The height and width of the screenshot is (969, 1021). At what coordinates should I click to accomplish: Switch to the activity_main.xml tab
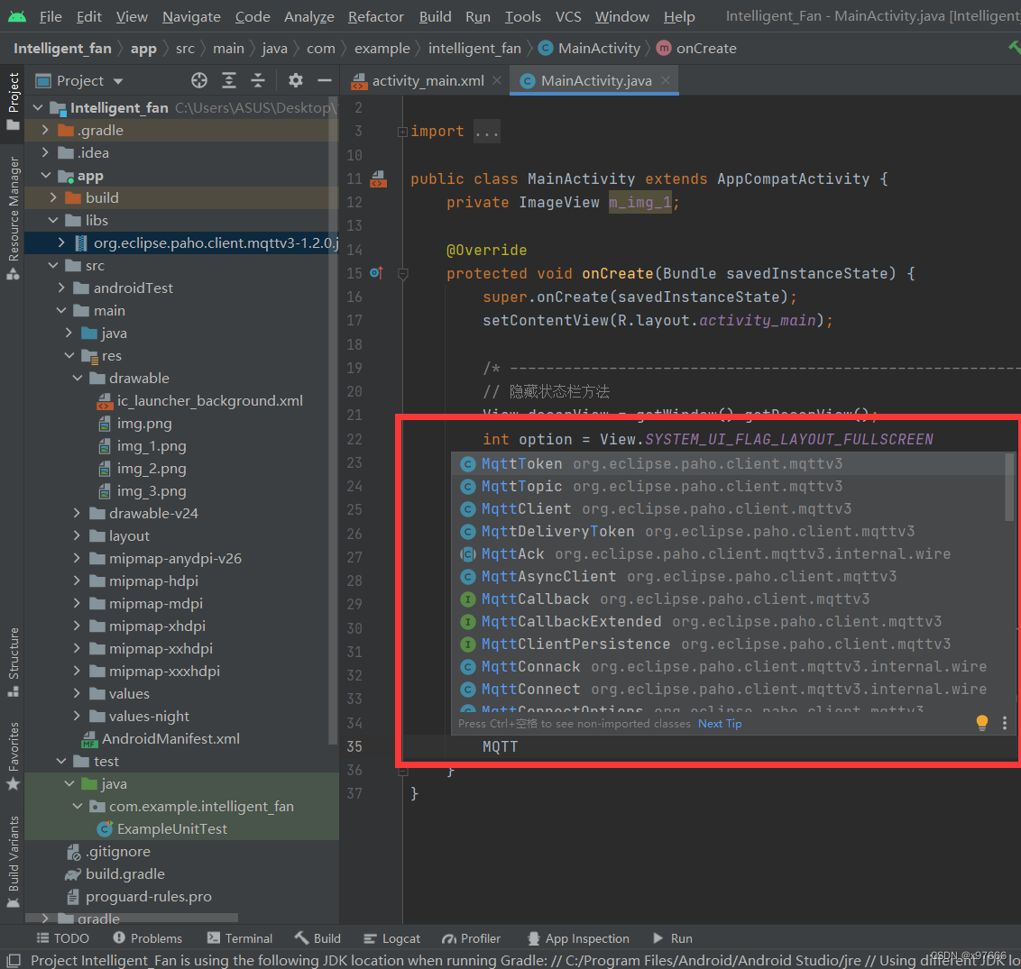click(x=427, y=81)
